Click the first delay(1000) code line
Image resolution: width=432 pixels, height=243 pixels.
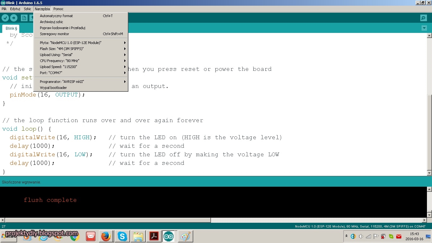32,146
